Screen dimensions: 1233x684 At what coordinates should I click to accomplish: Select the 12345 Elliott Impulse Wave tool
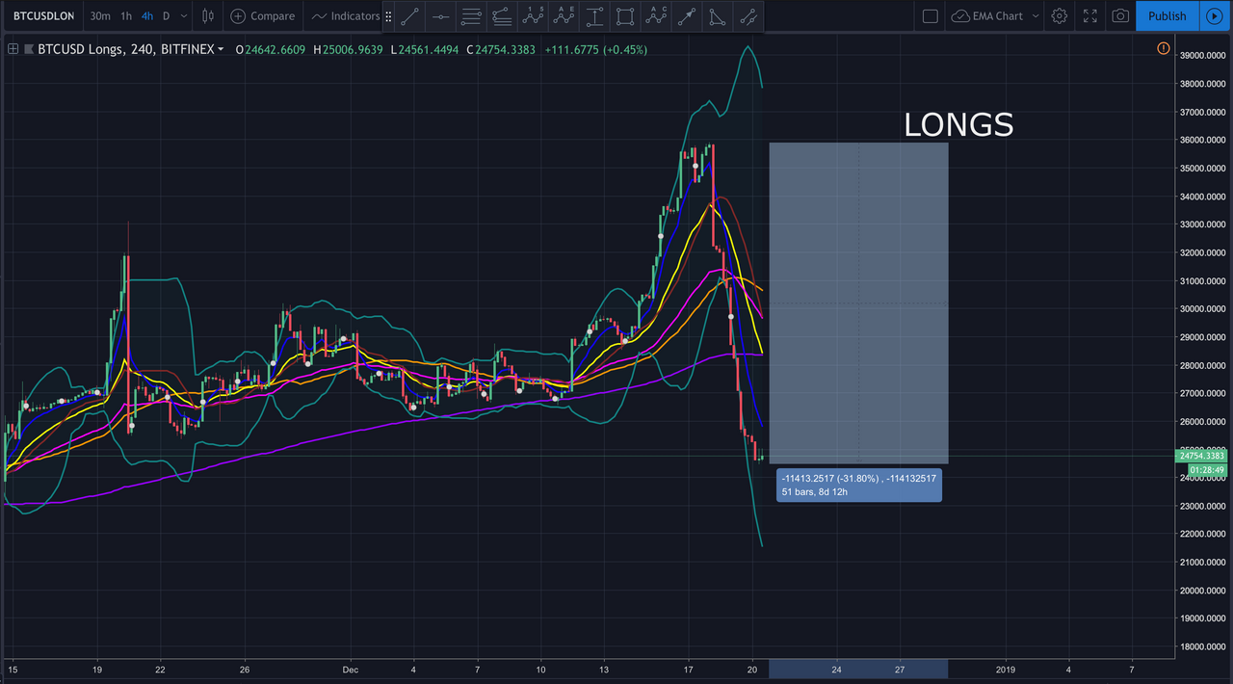533,16
